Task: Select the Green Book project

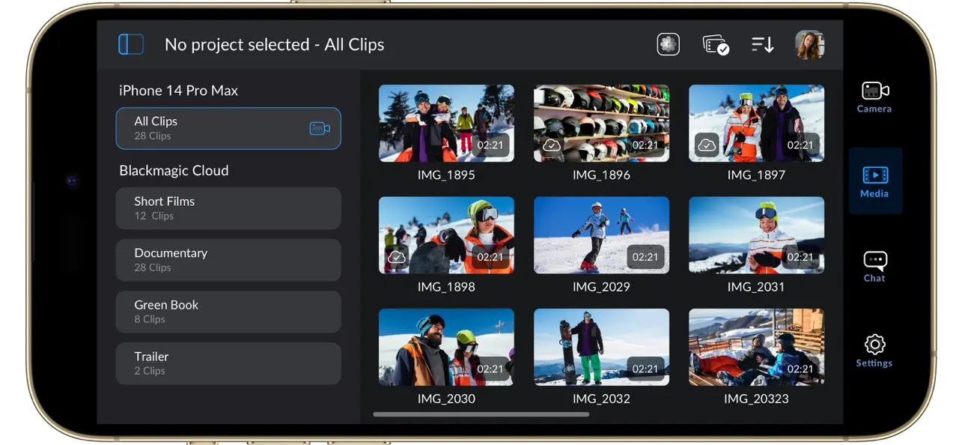Action: pyautogui.click(x=228, y=312)
